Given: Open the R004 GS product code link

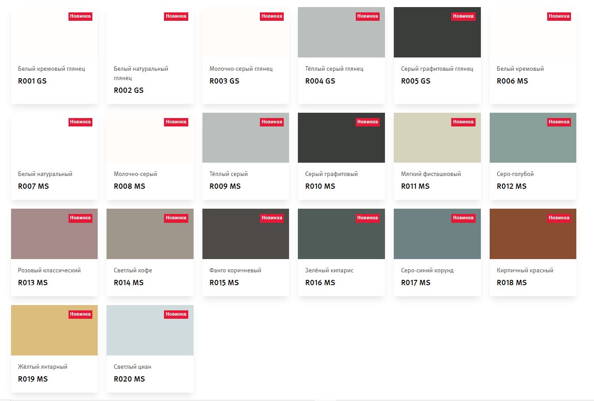Looking at the screenshot, I should (x=320, y=81).
